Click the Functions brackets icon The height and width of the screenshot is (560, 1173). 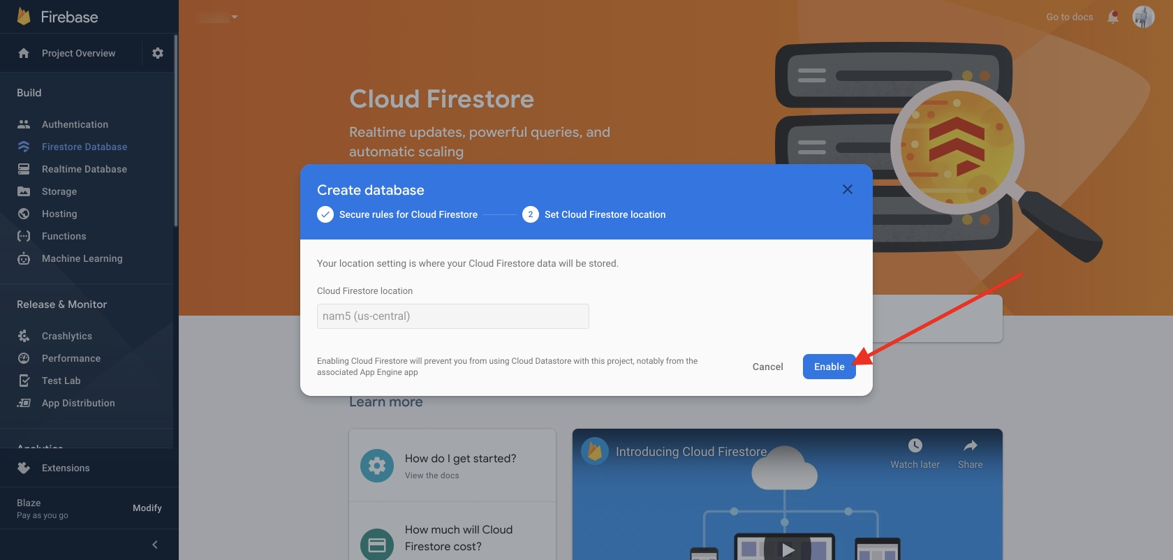(24, 236)
